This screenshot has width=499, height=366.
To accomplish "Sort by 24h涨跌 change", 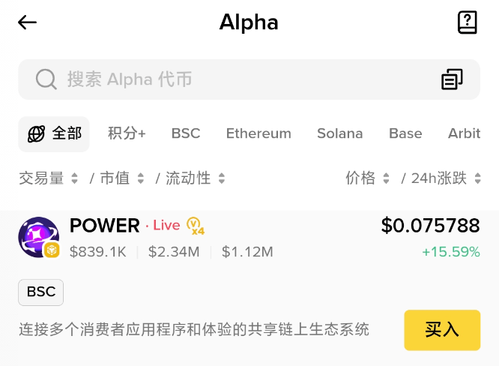I will pyautogui.click(x=446, y=178).
